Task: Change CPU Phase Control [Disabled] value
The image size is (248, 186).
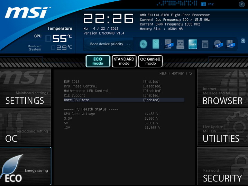Action: pyautogui.click(x=152, y=86)
